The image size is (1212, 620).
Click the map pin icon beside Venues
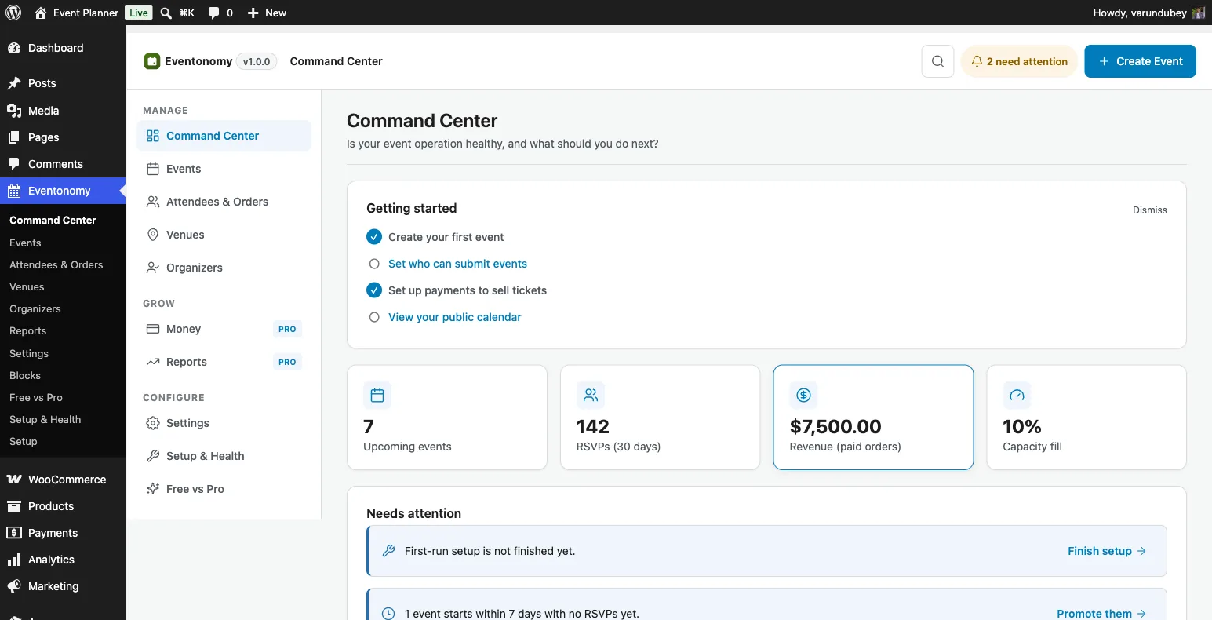tap(153, 235)
